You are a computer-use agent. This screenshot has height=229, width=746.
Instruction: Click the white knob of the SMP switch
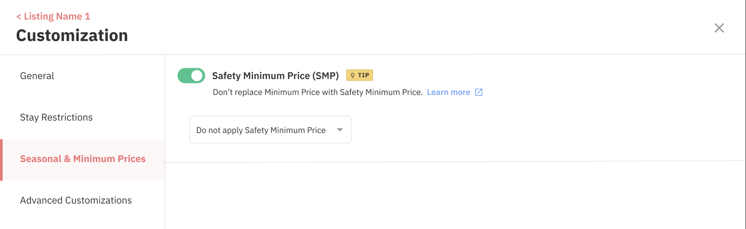(197, 76)
